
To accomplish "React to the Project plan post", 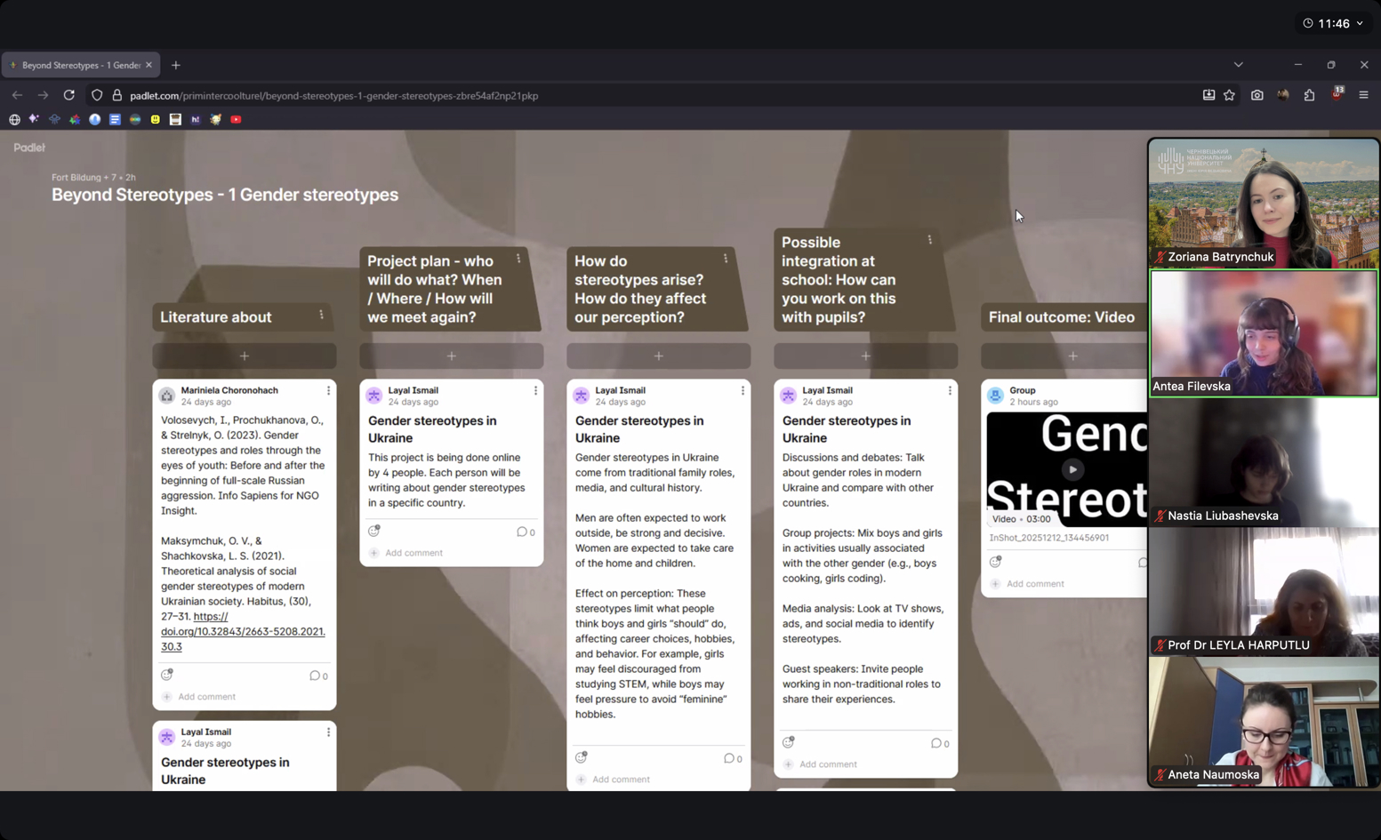I will [374, 531].
